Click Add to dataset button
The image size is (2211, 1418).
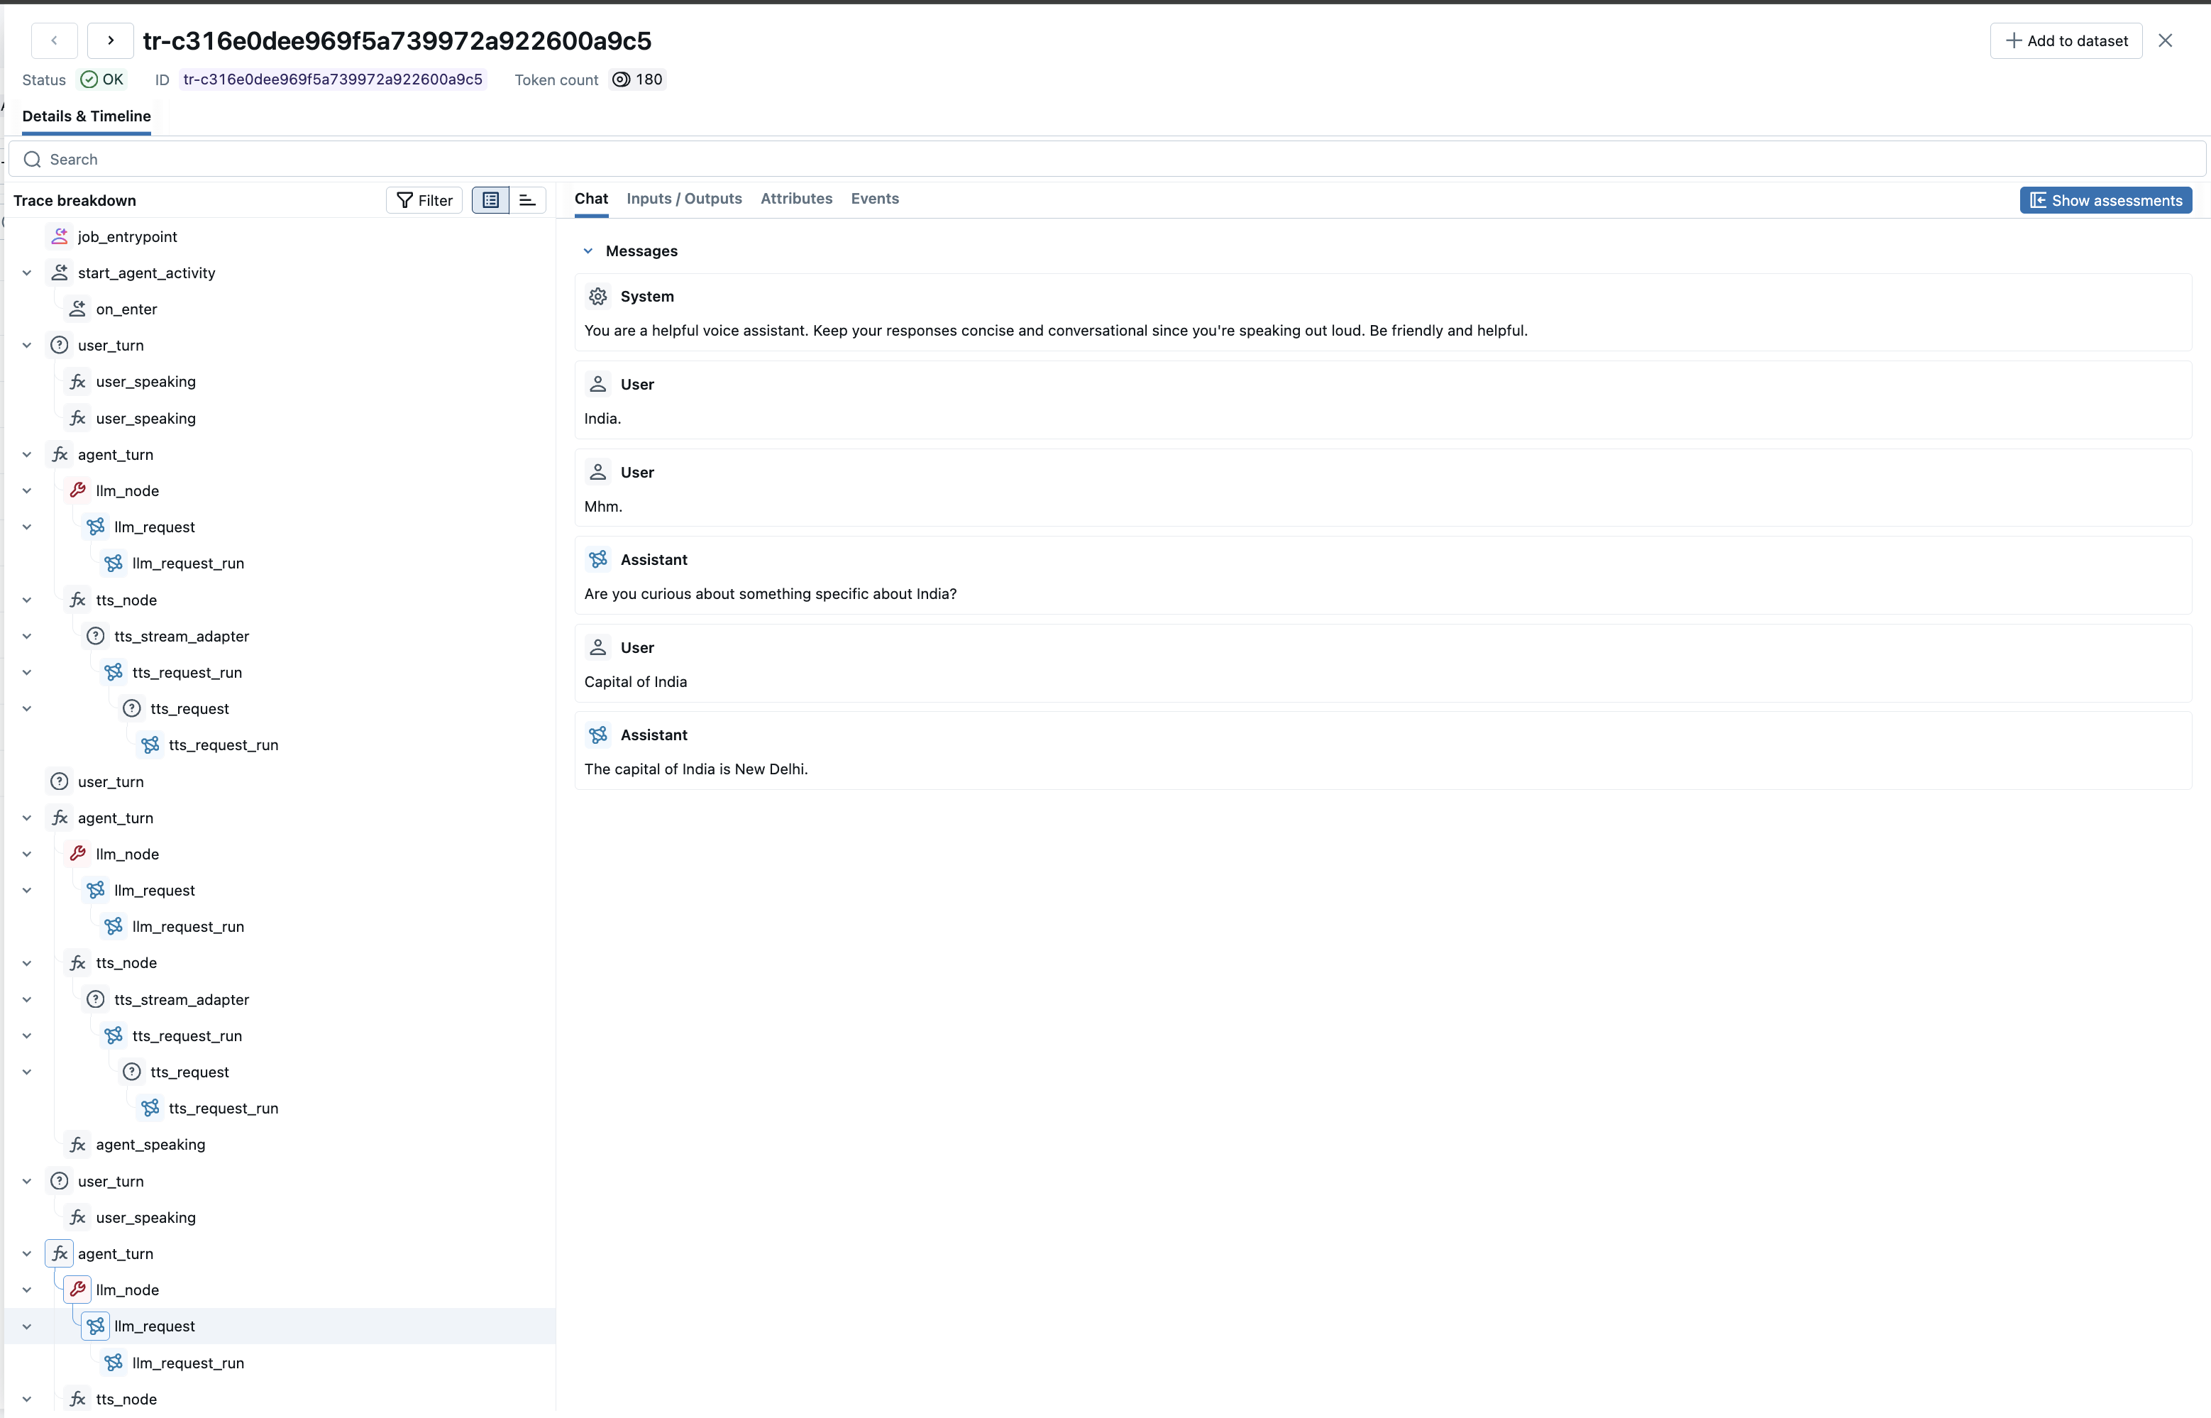tap(2066, 40)
